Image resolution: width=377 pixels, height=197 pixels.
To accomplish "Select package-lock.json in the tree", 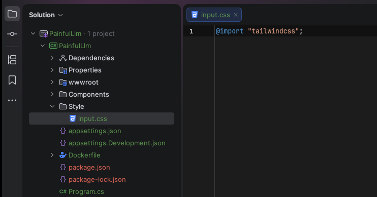I will (x=97, y=179).
